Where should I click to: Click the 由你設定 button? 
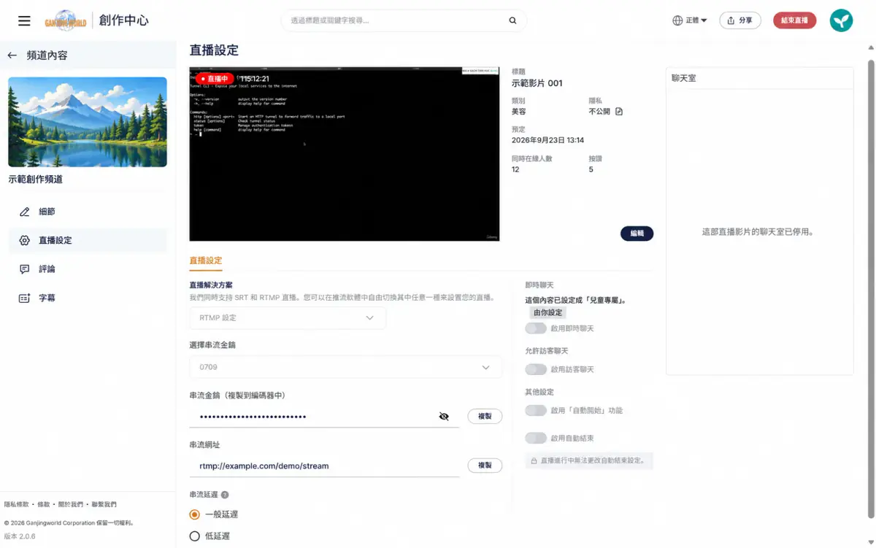[548, 312]
